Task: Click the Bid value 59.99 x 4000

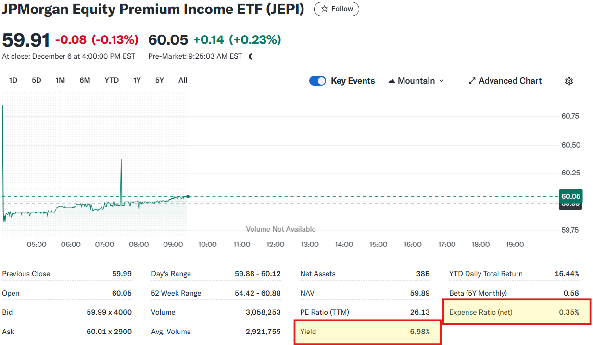Action: tap(109, 312)
